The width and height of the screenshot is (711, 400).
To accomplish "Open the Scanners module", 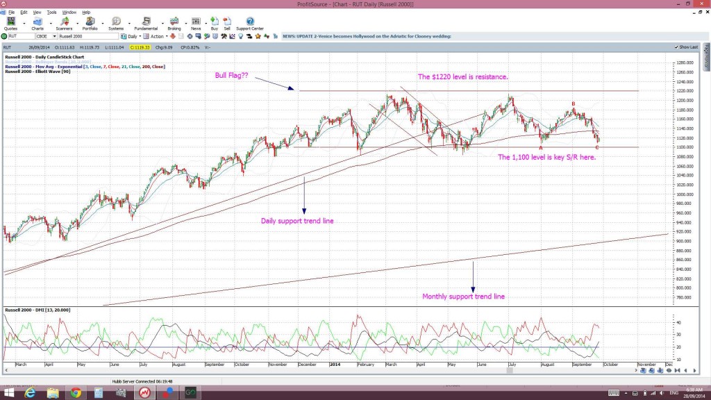I will [64, 23].
